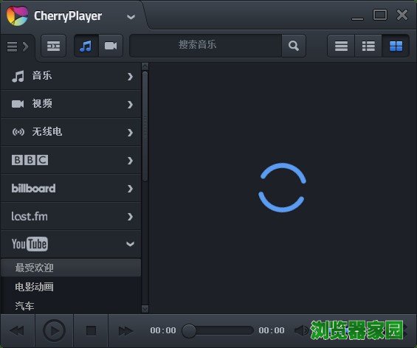417x348 pixels.
Task: Collapse the sidebar using the hamburger arrow
Action: pos(18,46)
